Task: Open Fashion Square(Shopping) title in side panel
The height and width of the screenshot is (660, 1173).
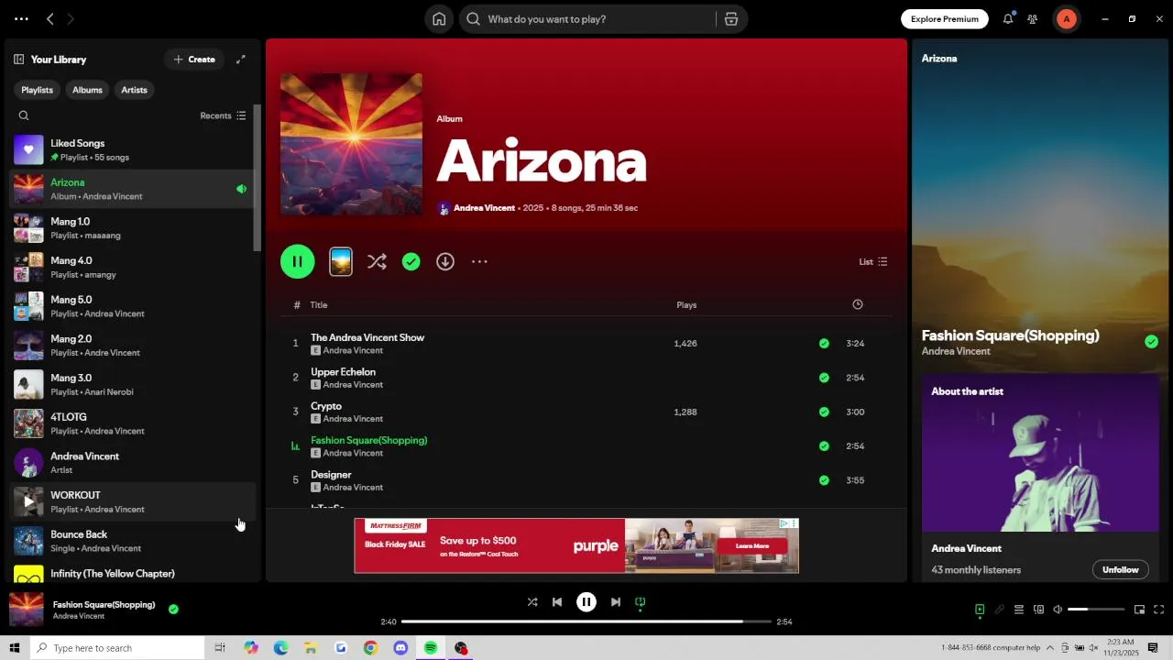Action: pyautogui.click(x=1010, y=335)
